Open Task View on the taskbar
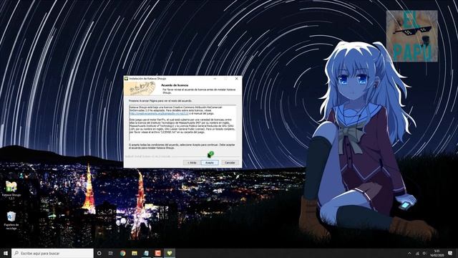 pos(111,253)
